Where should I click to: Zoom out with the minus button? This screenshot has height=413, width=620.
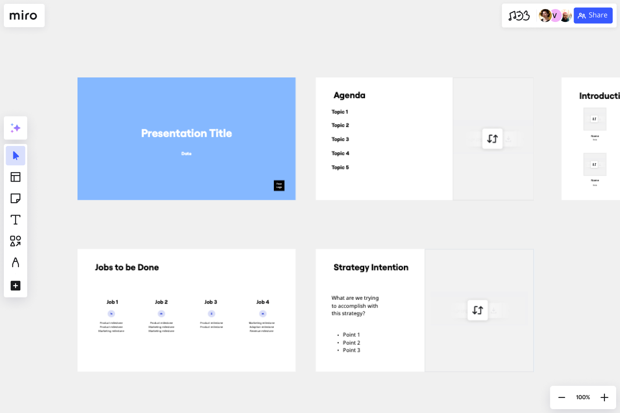pyautogui.click(x=561, y=397)
